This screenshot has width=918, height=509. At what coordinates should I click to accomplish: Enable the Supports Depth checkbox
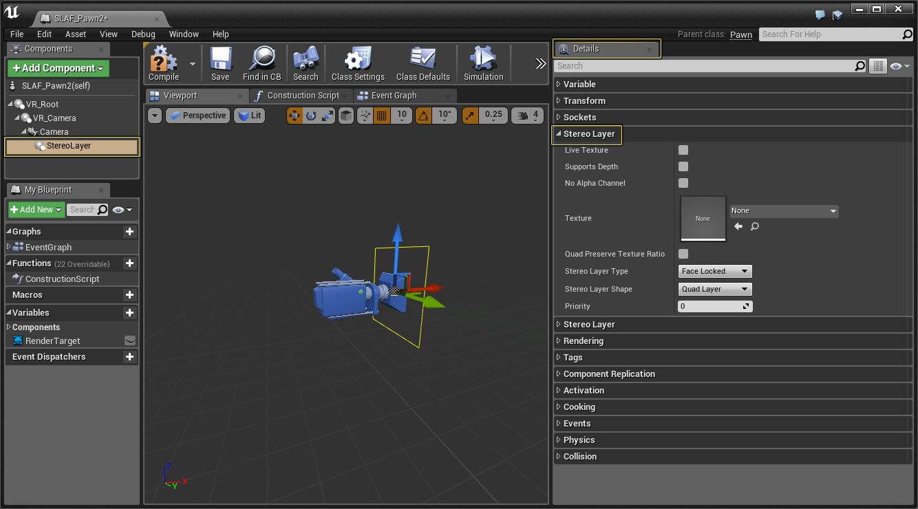(x=683, y=166)
